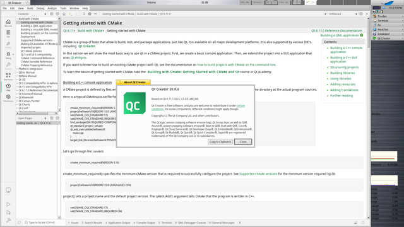Open the Terminal output tab
Screen dimensions: 404x227
click(165, 223)
